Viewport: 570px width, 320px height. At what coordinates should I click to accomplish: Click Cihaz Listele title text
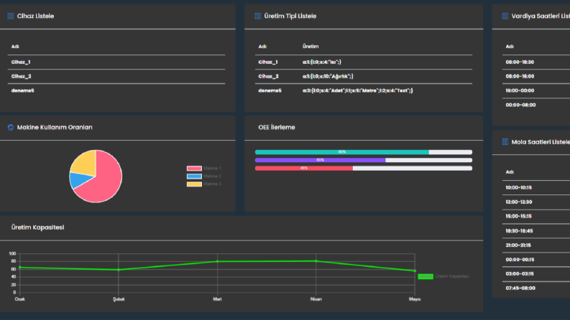click(35, 16)
